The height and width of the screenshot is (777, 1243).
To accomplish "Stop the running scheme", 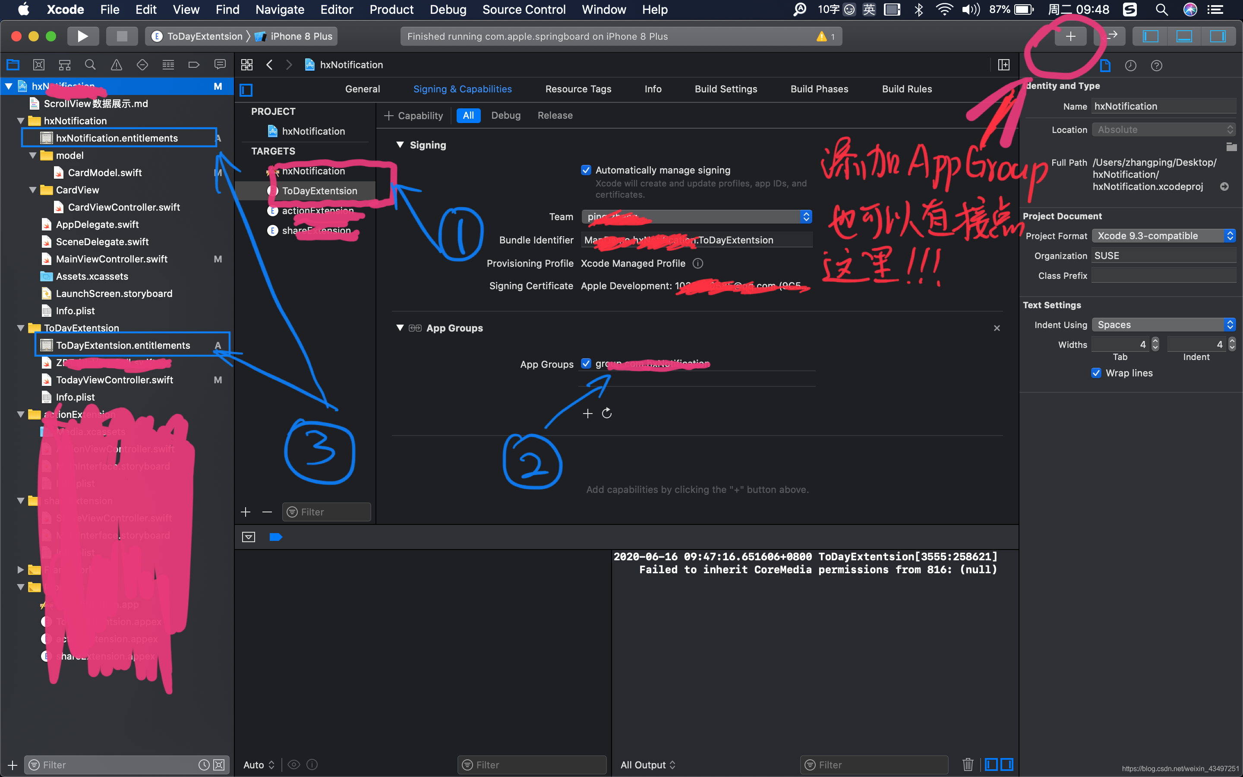I will [122, 36].
